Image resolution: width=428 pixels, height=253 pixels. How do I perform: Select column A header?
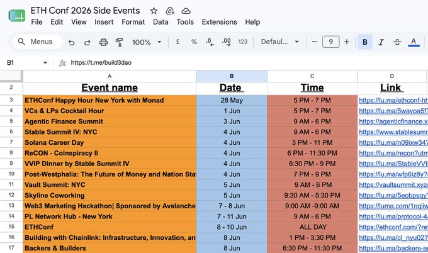coord(110,76)
